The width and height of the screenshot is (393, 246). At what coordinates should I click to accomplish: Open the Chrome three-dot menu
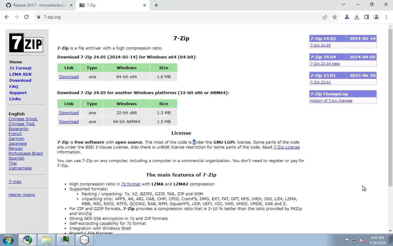coord(386,17)
